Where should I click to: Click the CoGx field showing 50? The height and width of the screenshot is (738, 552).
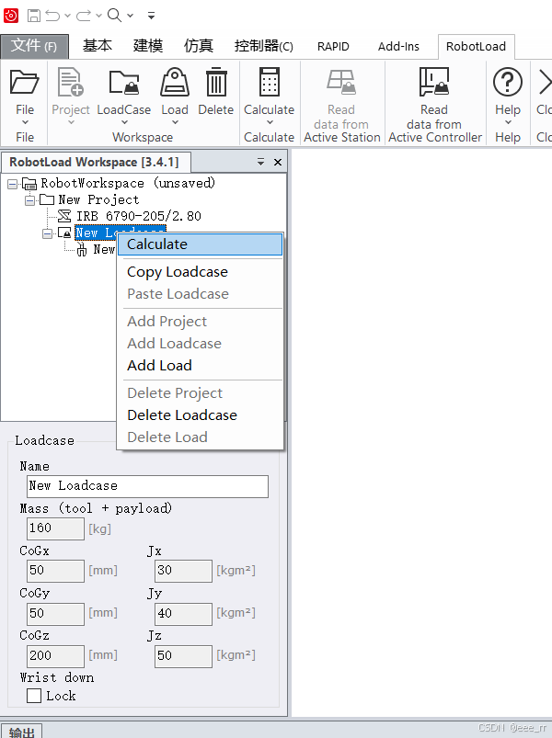click(x=55, y=571)
